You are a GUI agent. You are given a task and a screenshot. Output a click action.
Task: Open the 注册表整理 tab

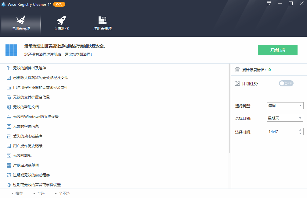[x=102, y=23]
